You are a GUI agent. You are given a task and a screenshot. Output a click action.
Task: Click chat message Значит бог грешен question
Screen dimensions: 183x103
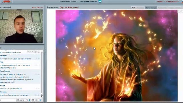15,59
